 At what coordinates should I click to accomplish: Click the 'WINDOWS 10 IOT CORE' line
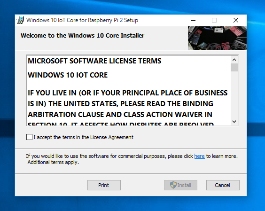[68, 75]
